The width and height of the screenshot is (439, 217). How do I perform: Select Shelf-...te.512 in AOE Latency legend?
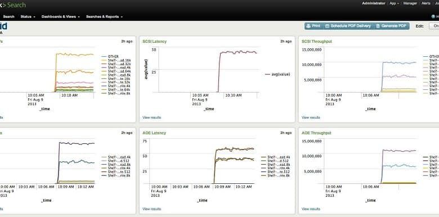pos(276,172)
